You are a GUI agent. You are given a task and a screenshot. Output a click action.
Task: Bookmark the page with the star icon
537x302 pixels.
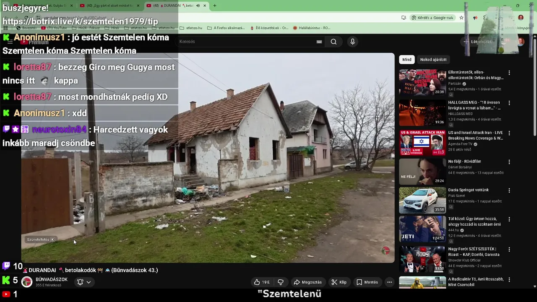[461, 18]
